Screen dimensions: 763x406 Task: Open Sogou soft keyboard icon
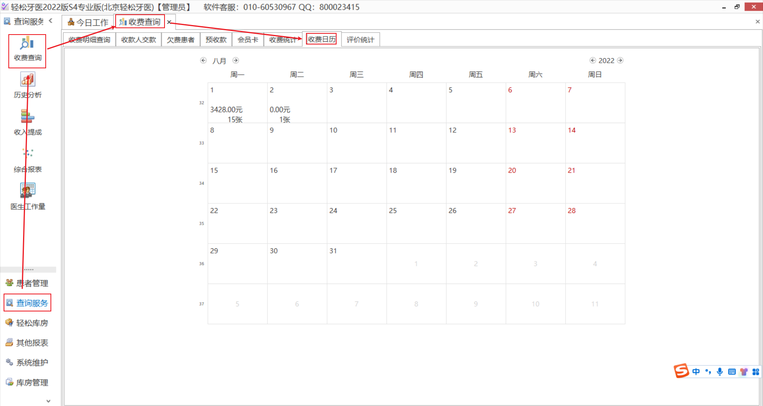(732, 371)
